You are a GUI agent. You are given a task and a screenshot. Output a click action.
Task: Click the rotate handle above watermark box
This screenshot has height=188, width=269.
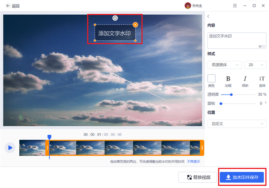(x=115, y=18)
